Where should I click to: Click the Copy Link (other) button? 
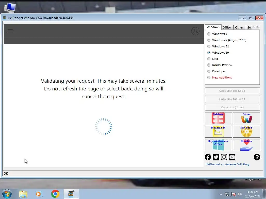pyautogui.click(x=232, y=107)
